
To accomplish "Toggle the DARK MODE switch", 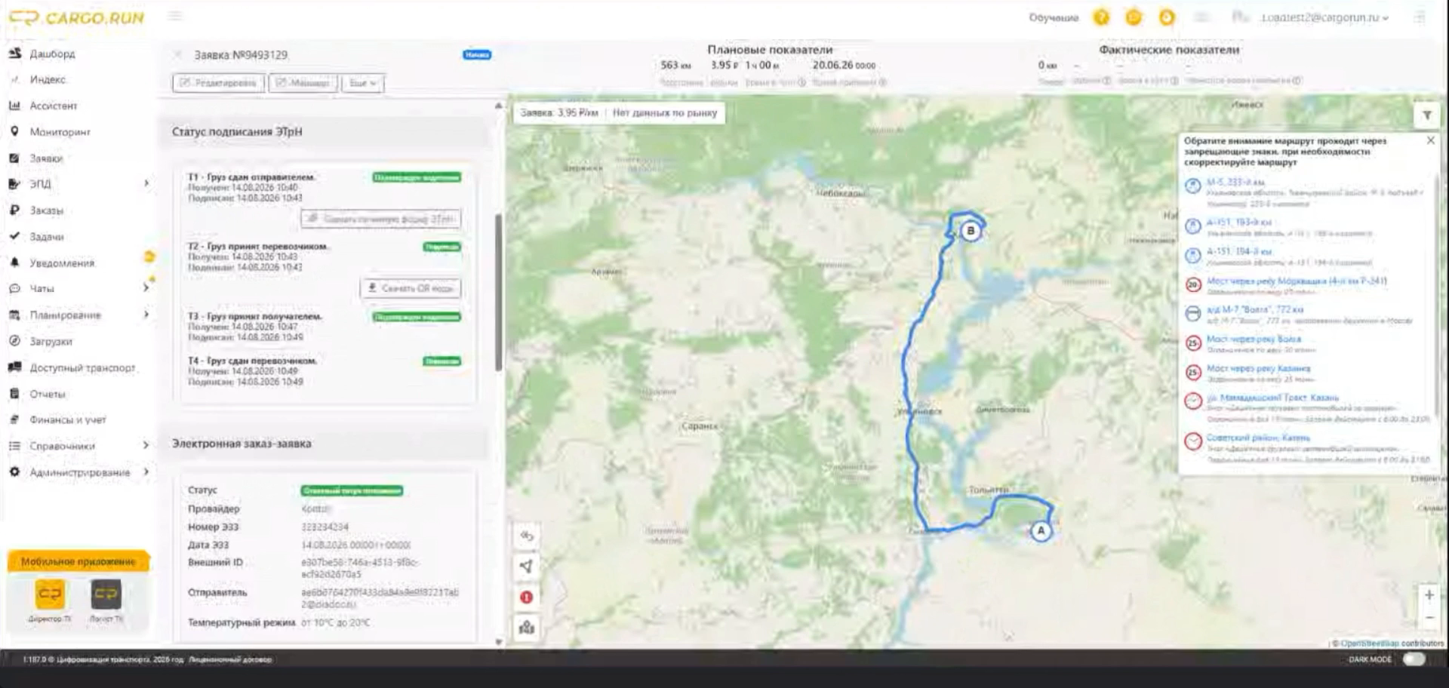I will pyautogui.click(x=1414, y=659).
